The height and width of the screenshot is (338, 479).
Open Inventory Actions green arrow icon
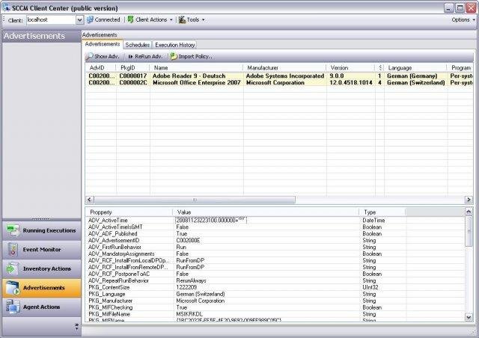(x=12, y=268)
